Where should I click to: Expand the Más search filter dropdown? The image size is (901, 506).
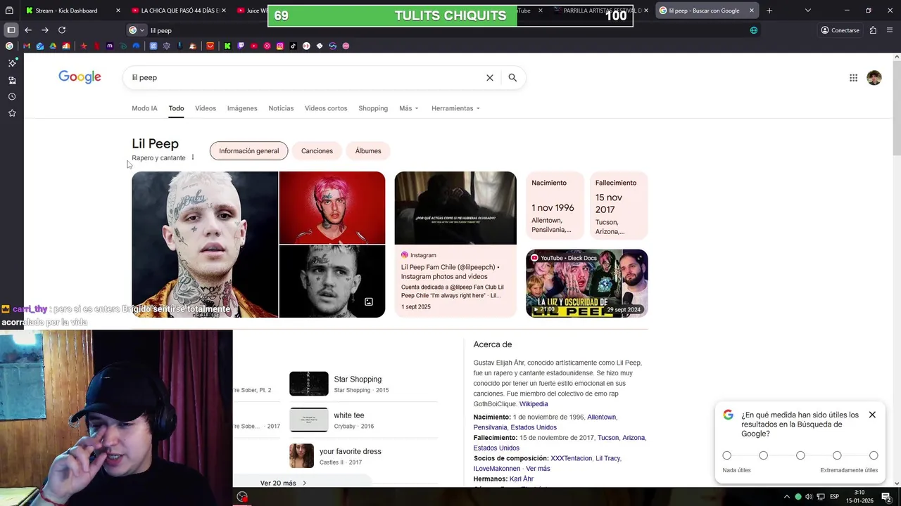point(408,108)
